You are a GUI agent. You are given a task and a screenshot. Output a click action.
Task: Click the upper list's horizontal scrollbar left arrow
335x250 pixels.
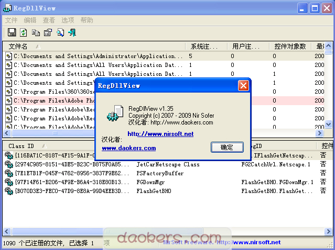(x=7, y=133)
